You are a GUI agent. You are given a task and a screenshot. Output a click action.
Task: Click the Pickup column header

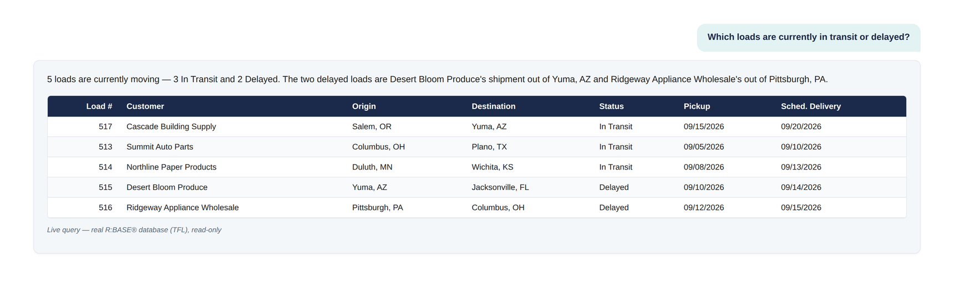tap(697, 106)
